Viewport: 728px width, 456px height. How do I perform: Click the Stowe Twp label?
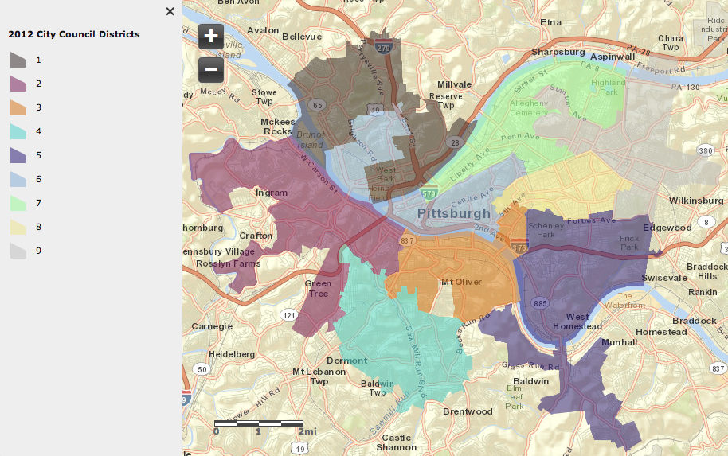tap(264, 96)
